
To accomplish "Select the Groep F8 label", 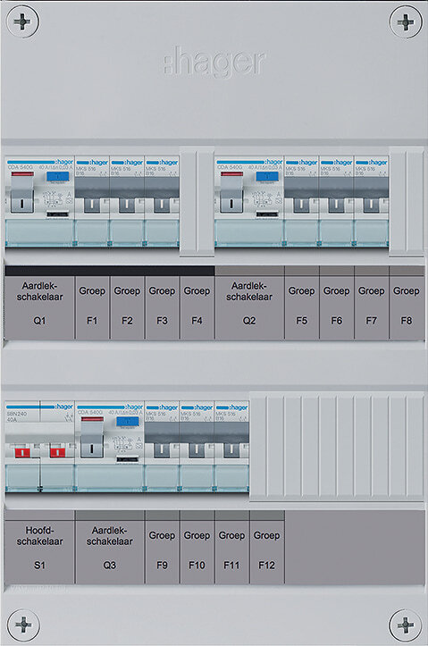I will 407,306.
